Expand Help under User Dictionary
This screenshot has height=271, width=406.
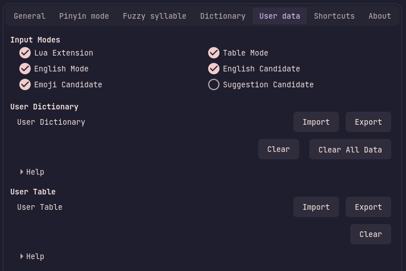coord(32,172)
